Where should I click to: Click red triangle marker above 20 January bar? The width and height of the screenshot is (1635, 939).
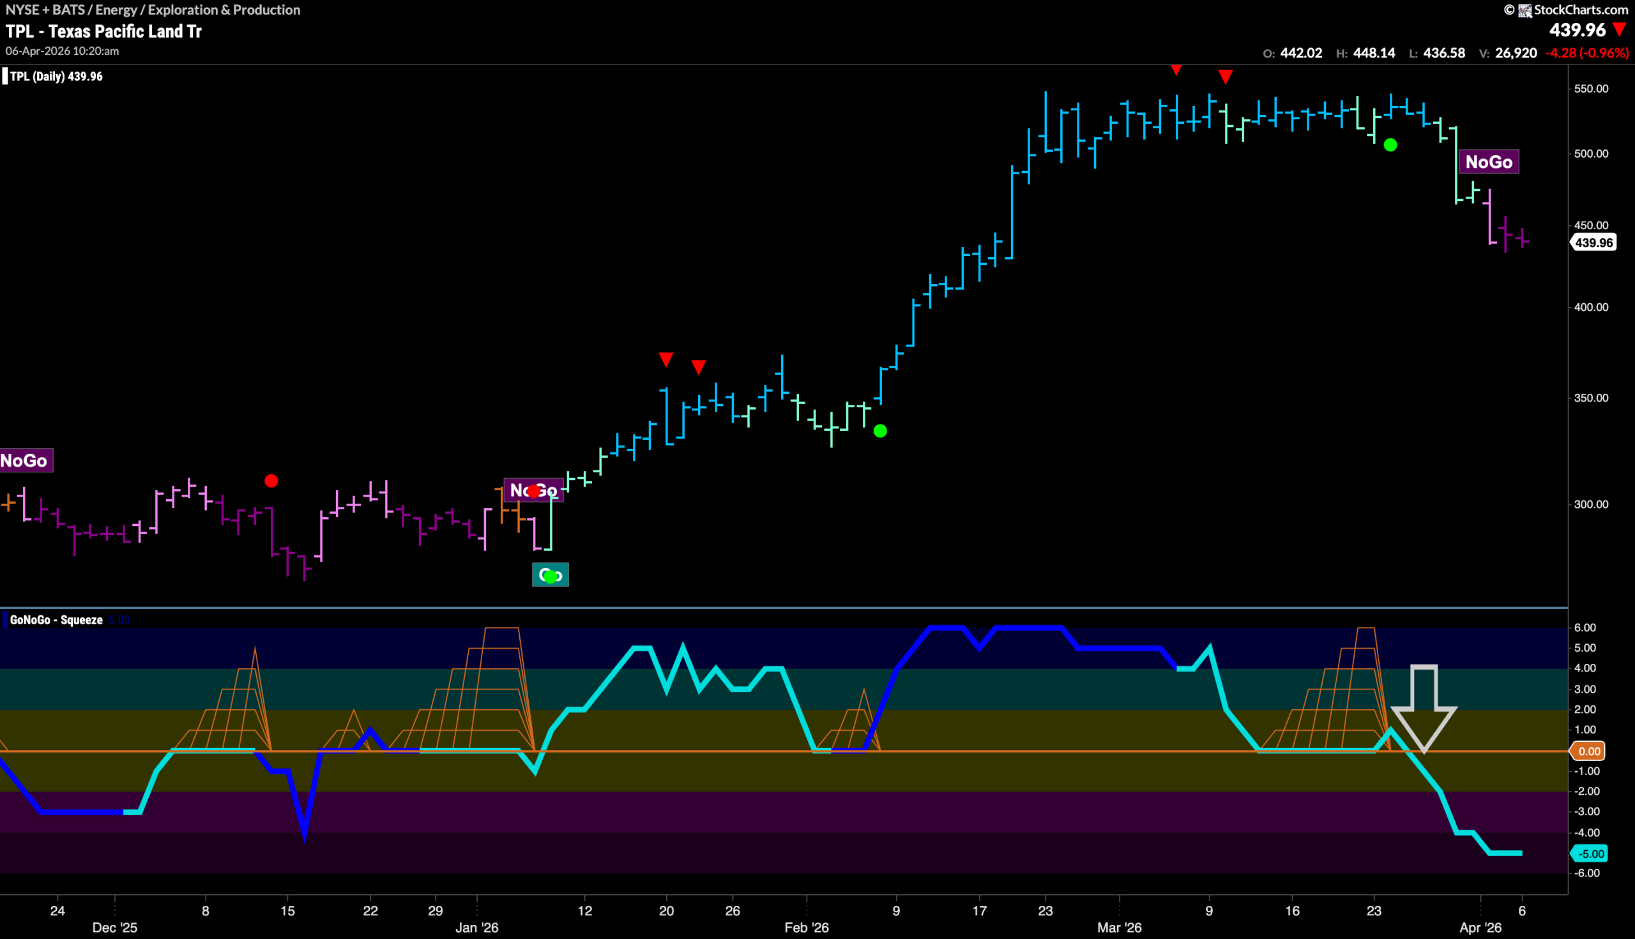(x=666, y=359)
